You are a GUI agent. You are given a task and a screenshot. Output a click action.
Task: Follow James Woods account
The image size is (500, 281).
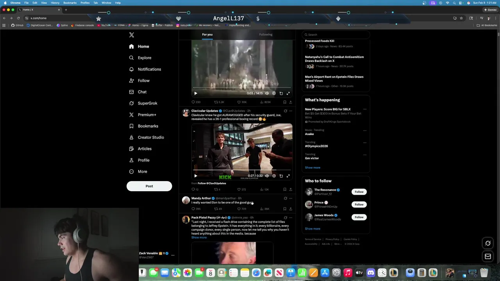coord(359,217)
